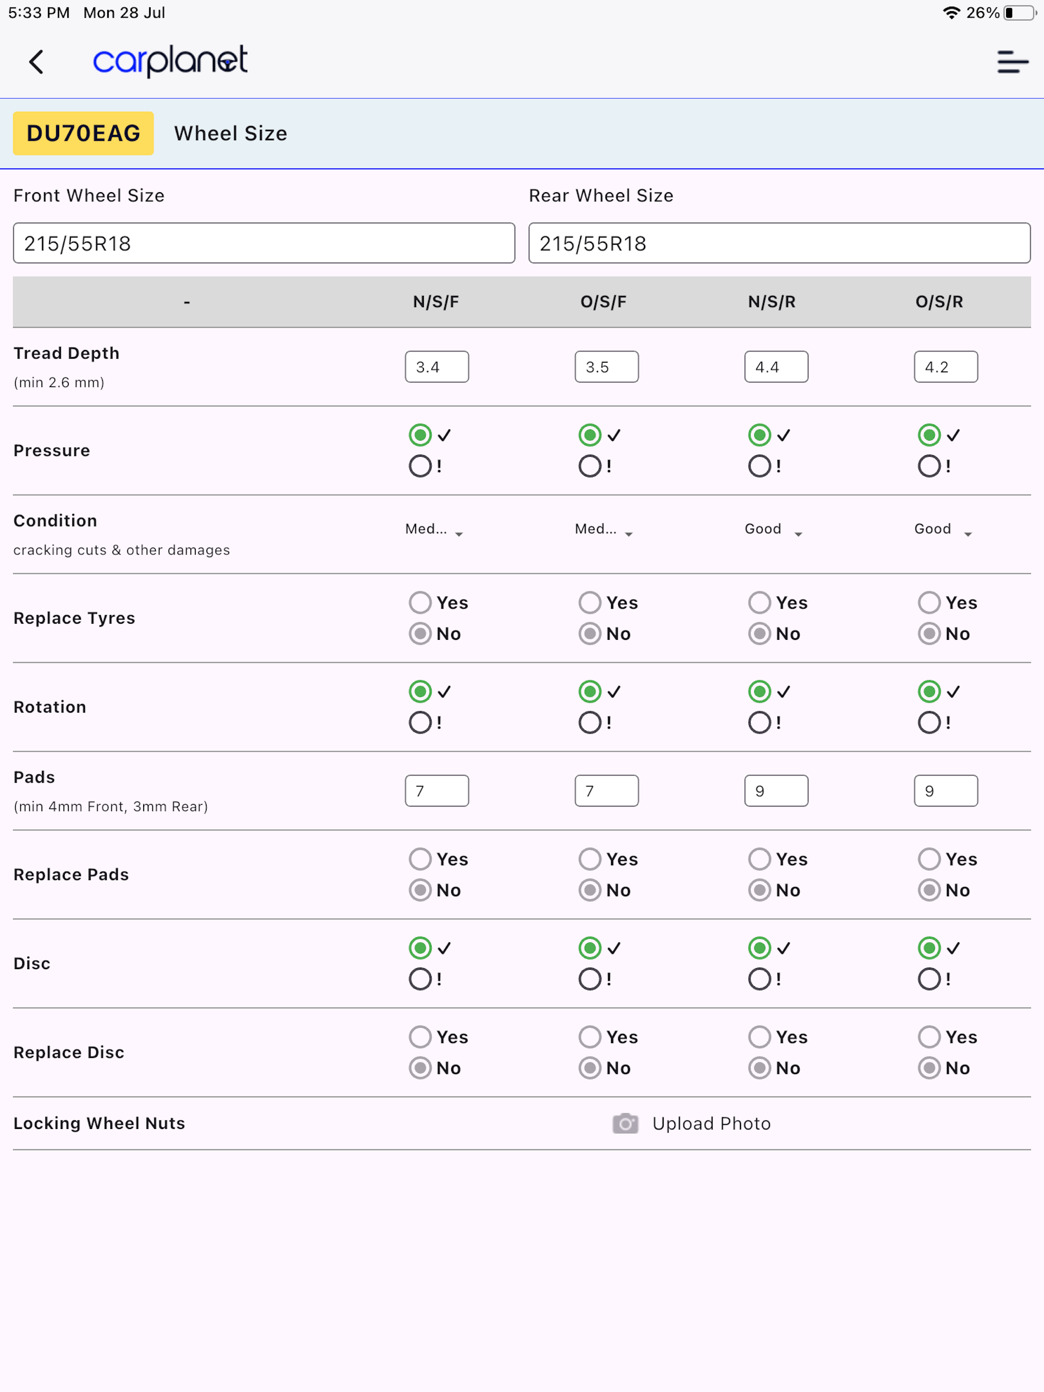Image resolution: width=1044 pixels, height=1392 pixels.
Task: Choose Yes for N/S/R Replace Pads
Action: pyautogui.click(x=759, y=859)
